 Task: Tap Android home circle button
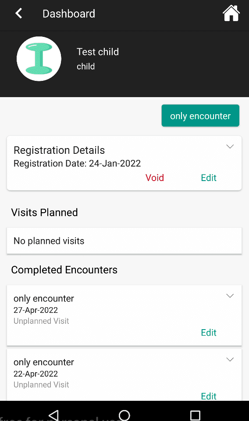124,415
